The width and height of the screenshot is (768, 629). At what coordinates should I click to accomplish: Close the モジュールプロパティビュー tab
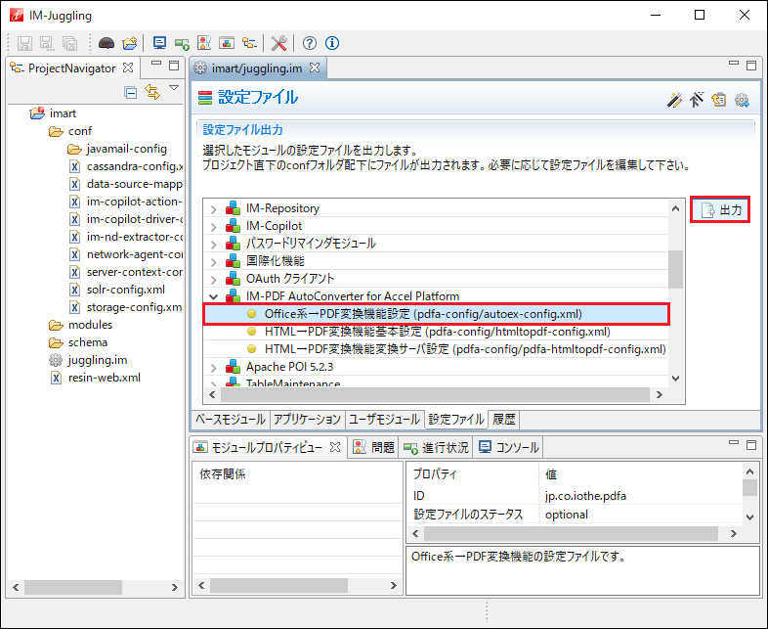pos(335,447)
